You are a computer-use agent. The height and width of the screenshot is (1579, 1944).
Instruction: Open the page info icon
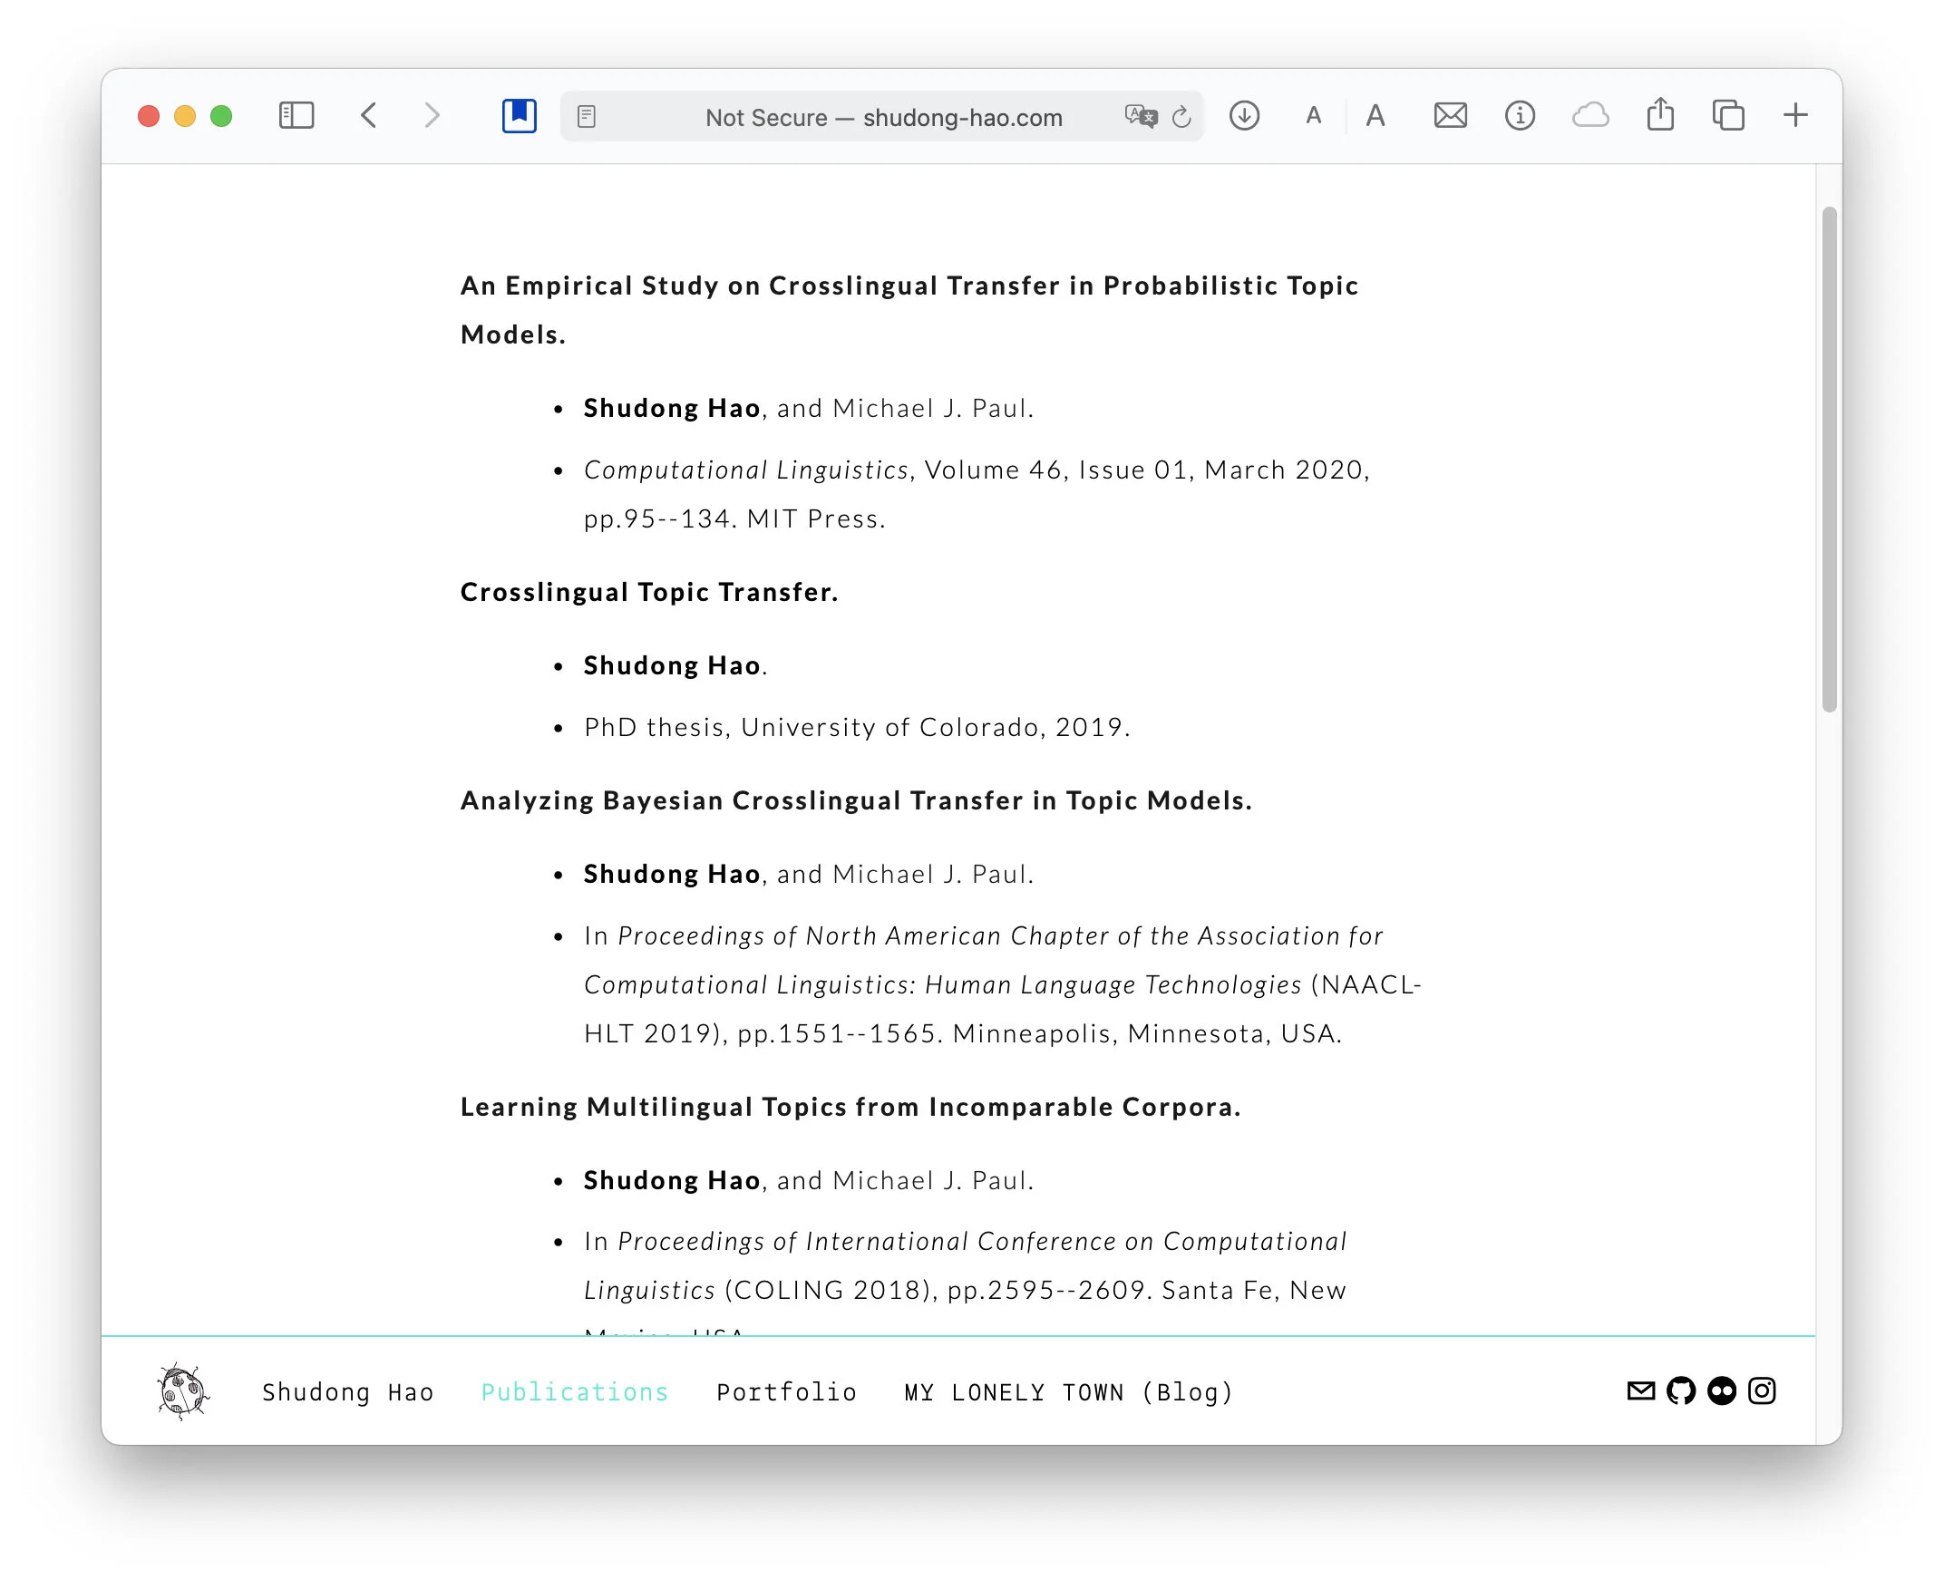click(1519, 115)
